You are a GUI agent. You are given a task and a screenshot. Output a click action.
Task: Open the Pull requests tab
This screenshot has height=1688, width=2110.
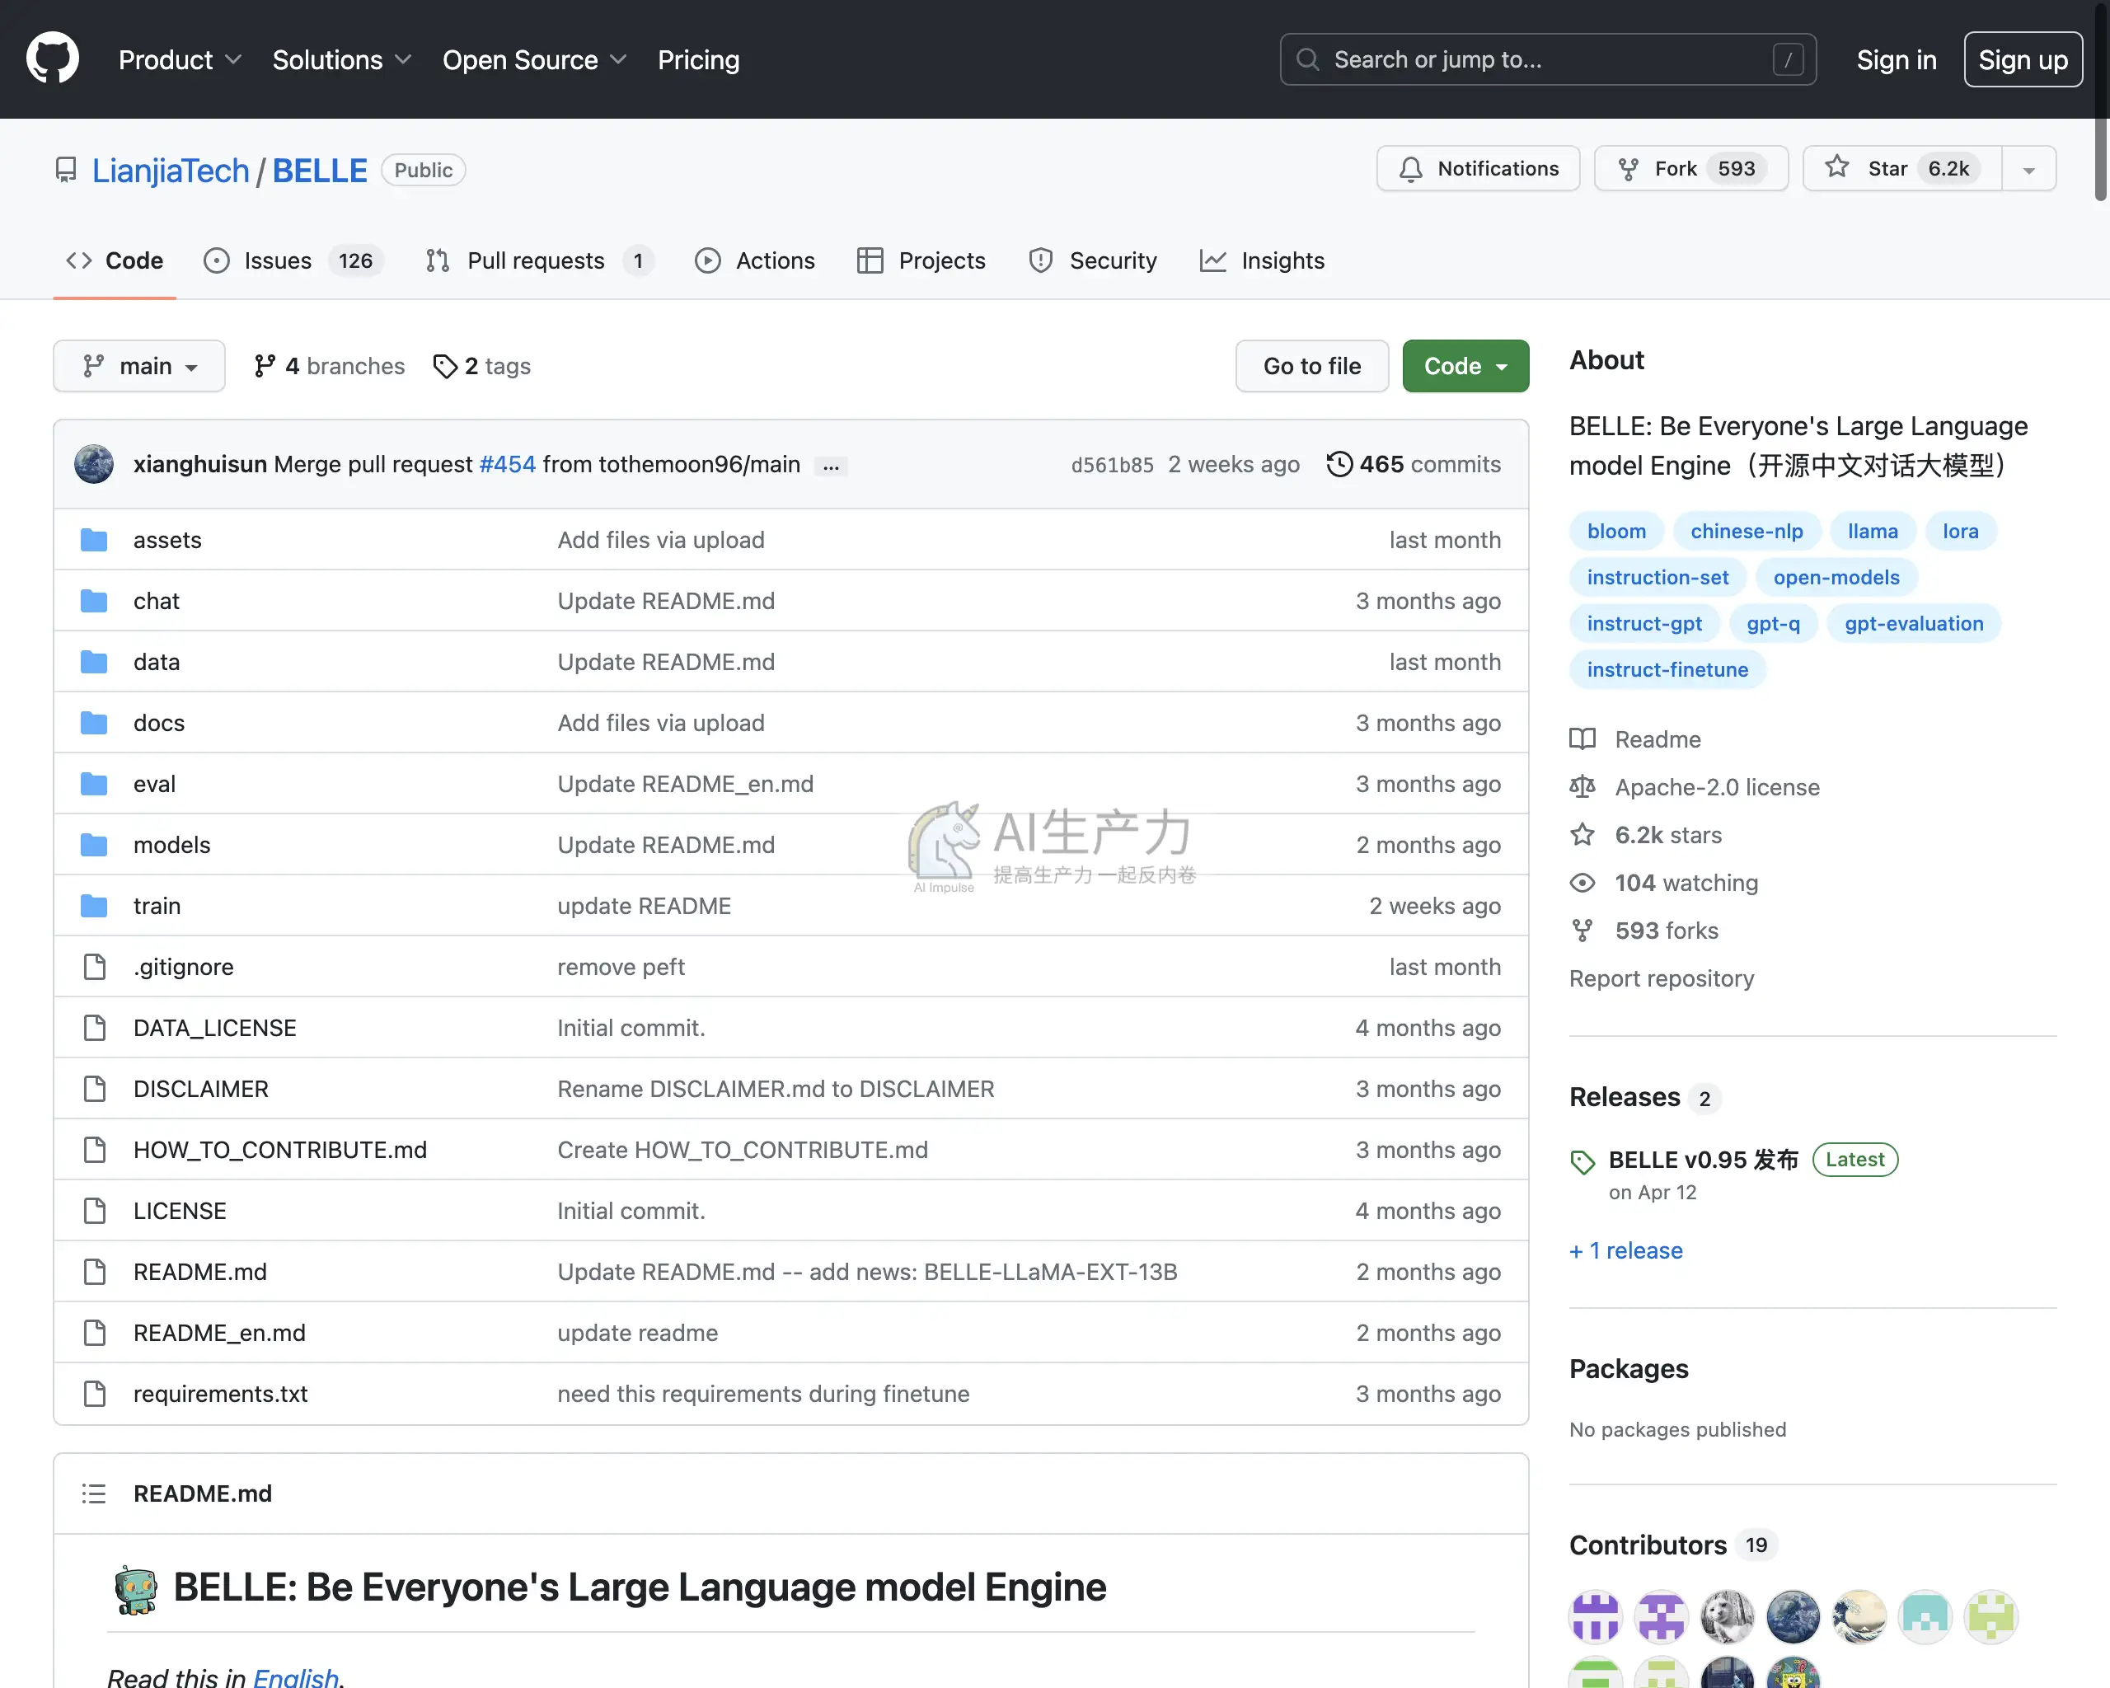[x=539, y=260]
